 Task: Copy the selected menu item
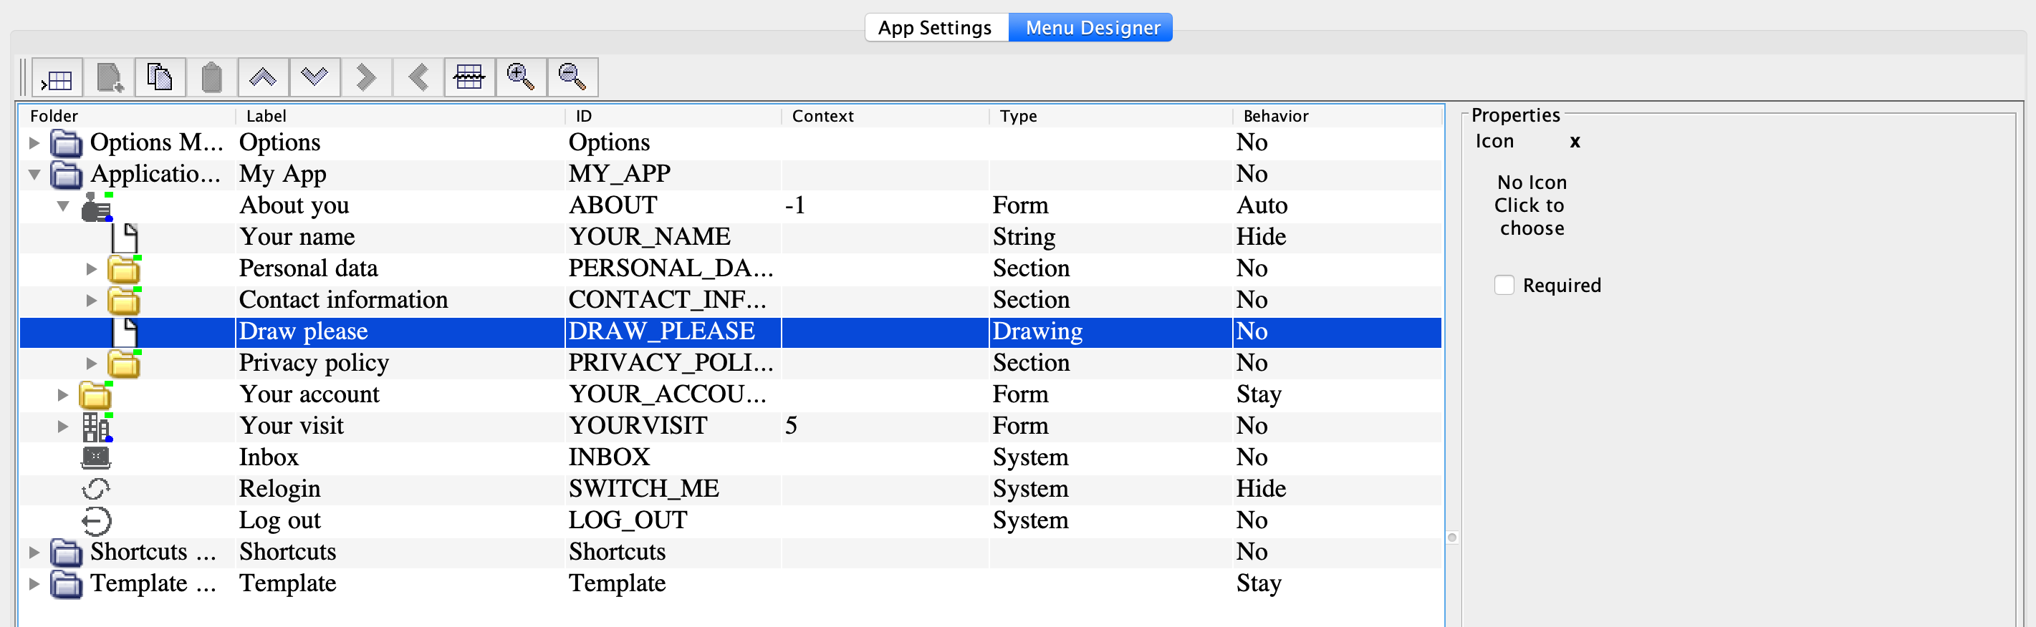tap(160, 77)
